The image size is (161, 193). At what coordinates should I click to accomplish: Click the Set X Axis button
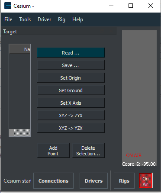(71, 103)
